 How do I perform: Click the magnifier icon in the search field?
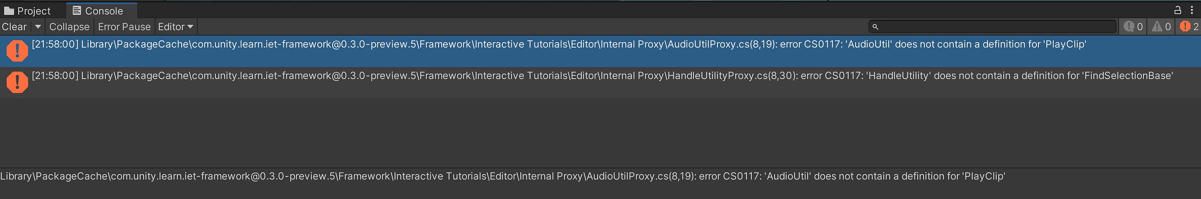[x=875, y=27]
